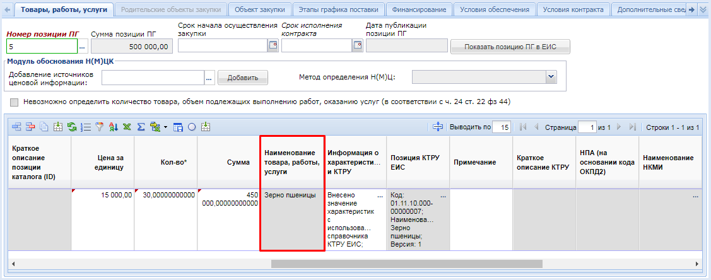
Task: Click Показать позицию ПГ в ЕИС button
Action: pos(510,47)
